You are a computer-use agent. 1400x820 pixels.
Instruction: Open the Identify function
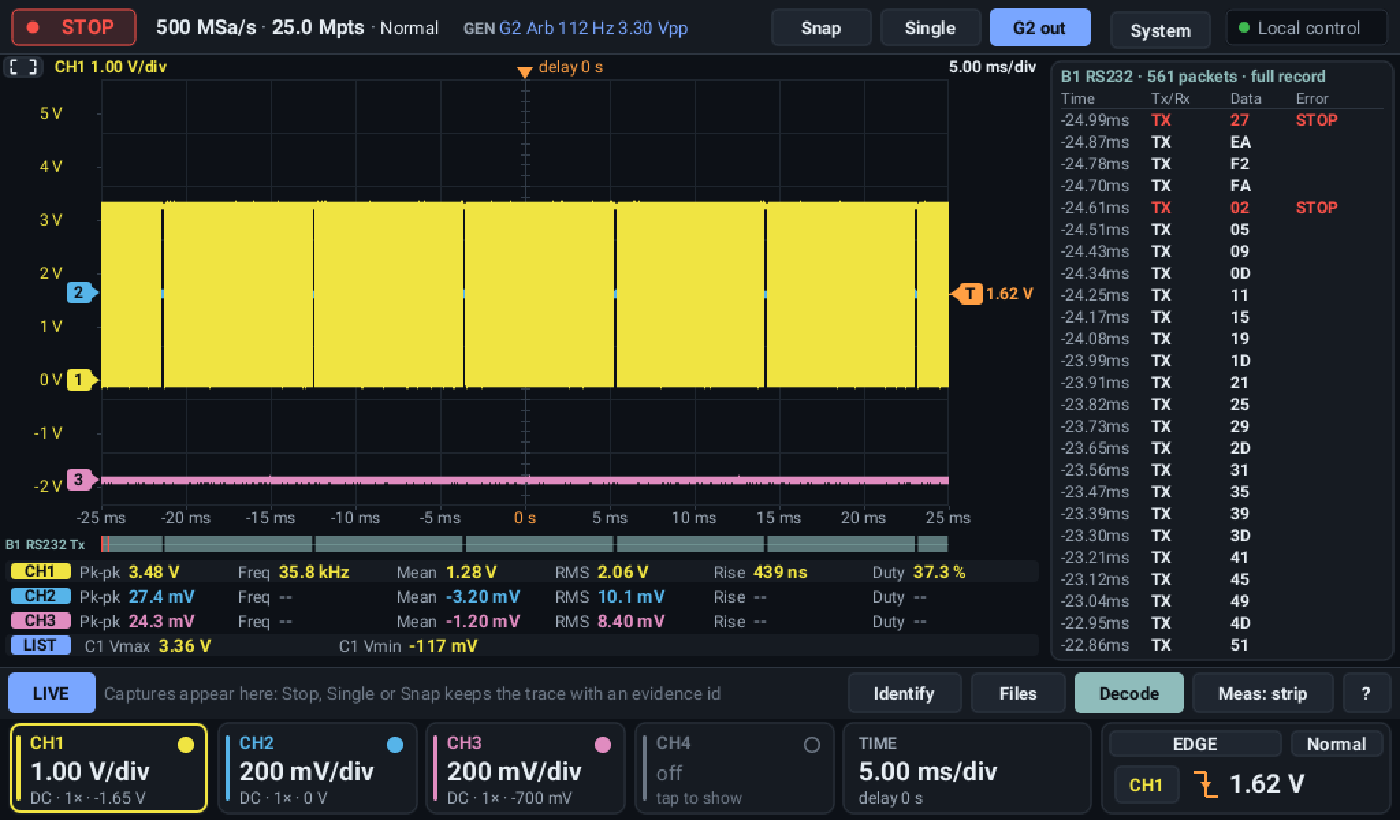(x=904, y=694)
